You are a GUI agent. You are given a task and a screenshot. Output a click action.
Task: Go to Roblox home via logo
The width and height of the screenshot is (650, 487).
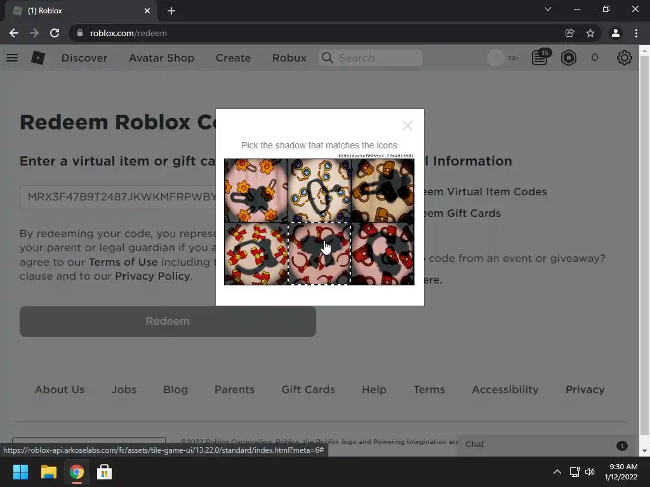pyautogui.click(x=37, y=58)
